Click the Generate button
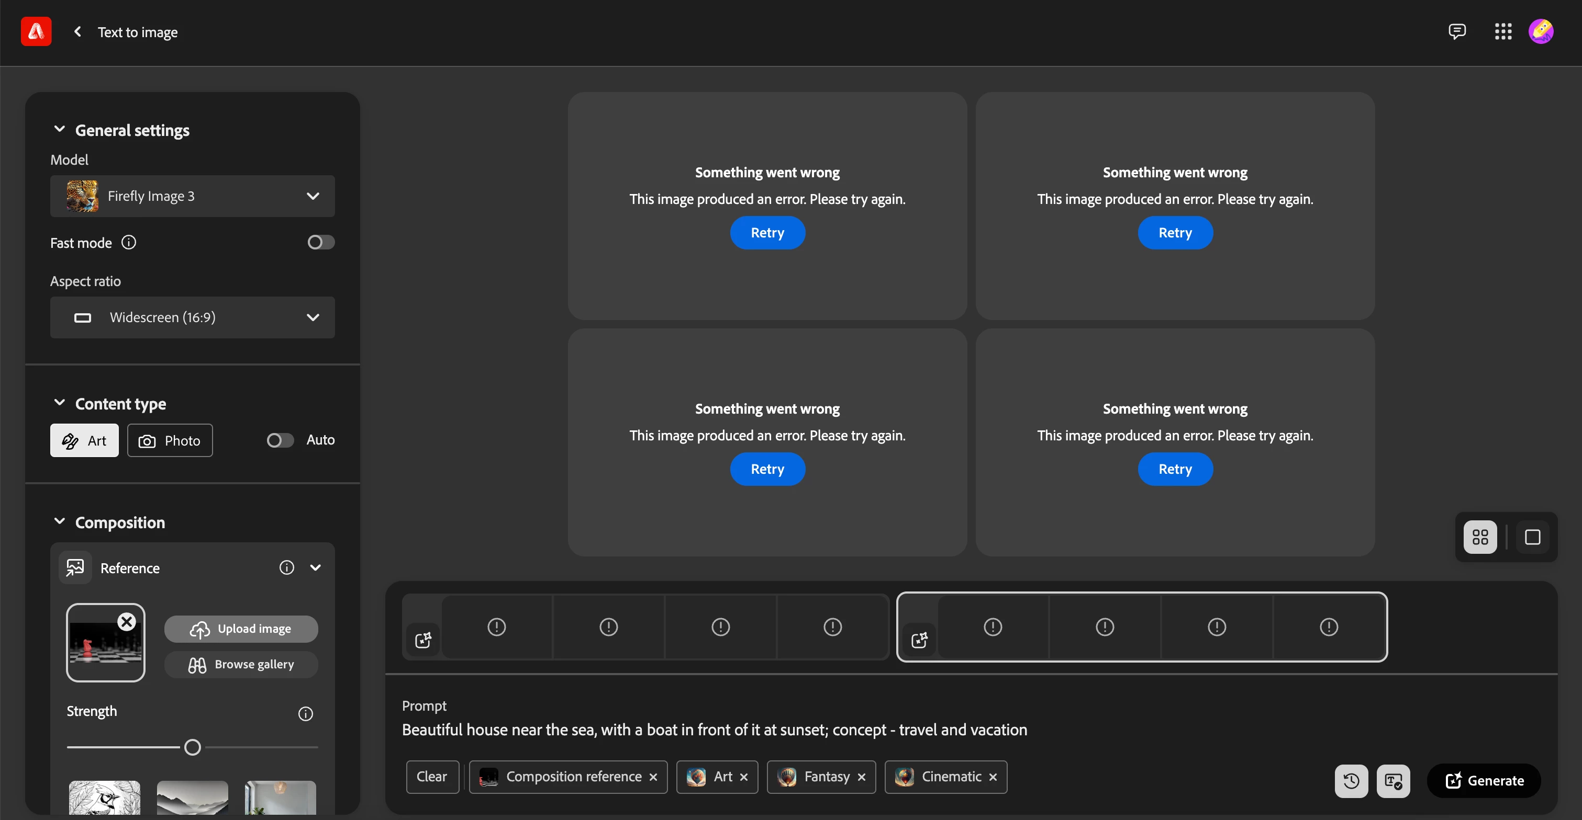Screen dimensions: 1582x820 1484,781
